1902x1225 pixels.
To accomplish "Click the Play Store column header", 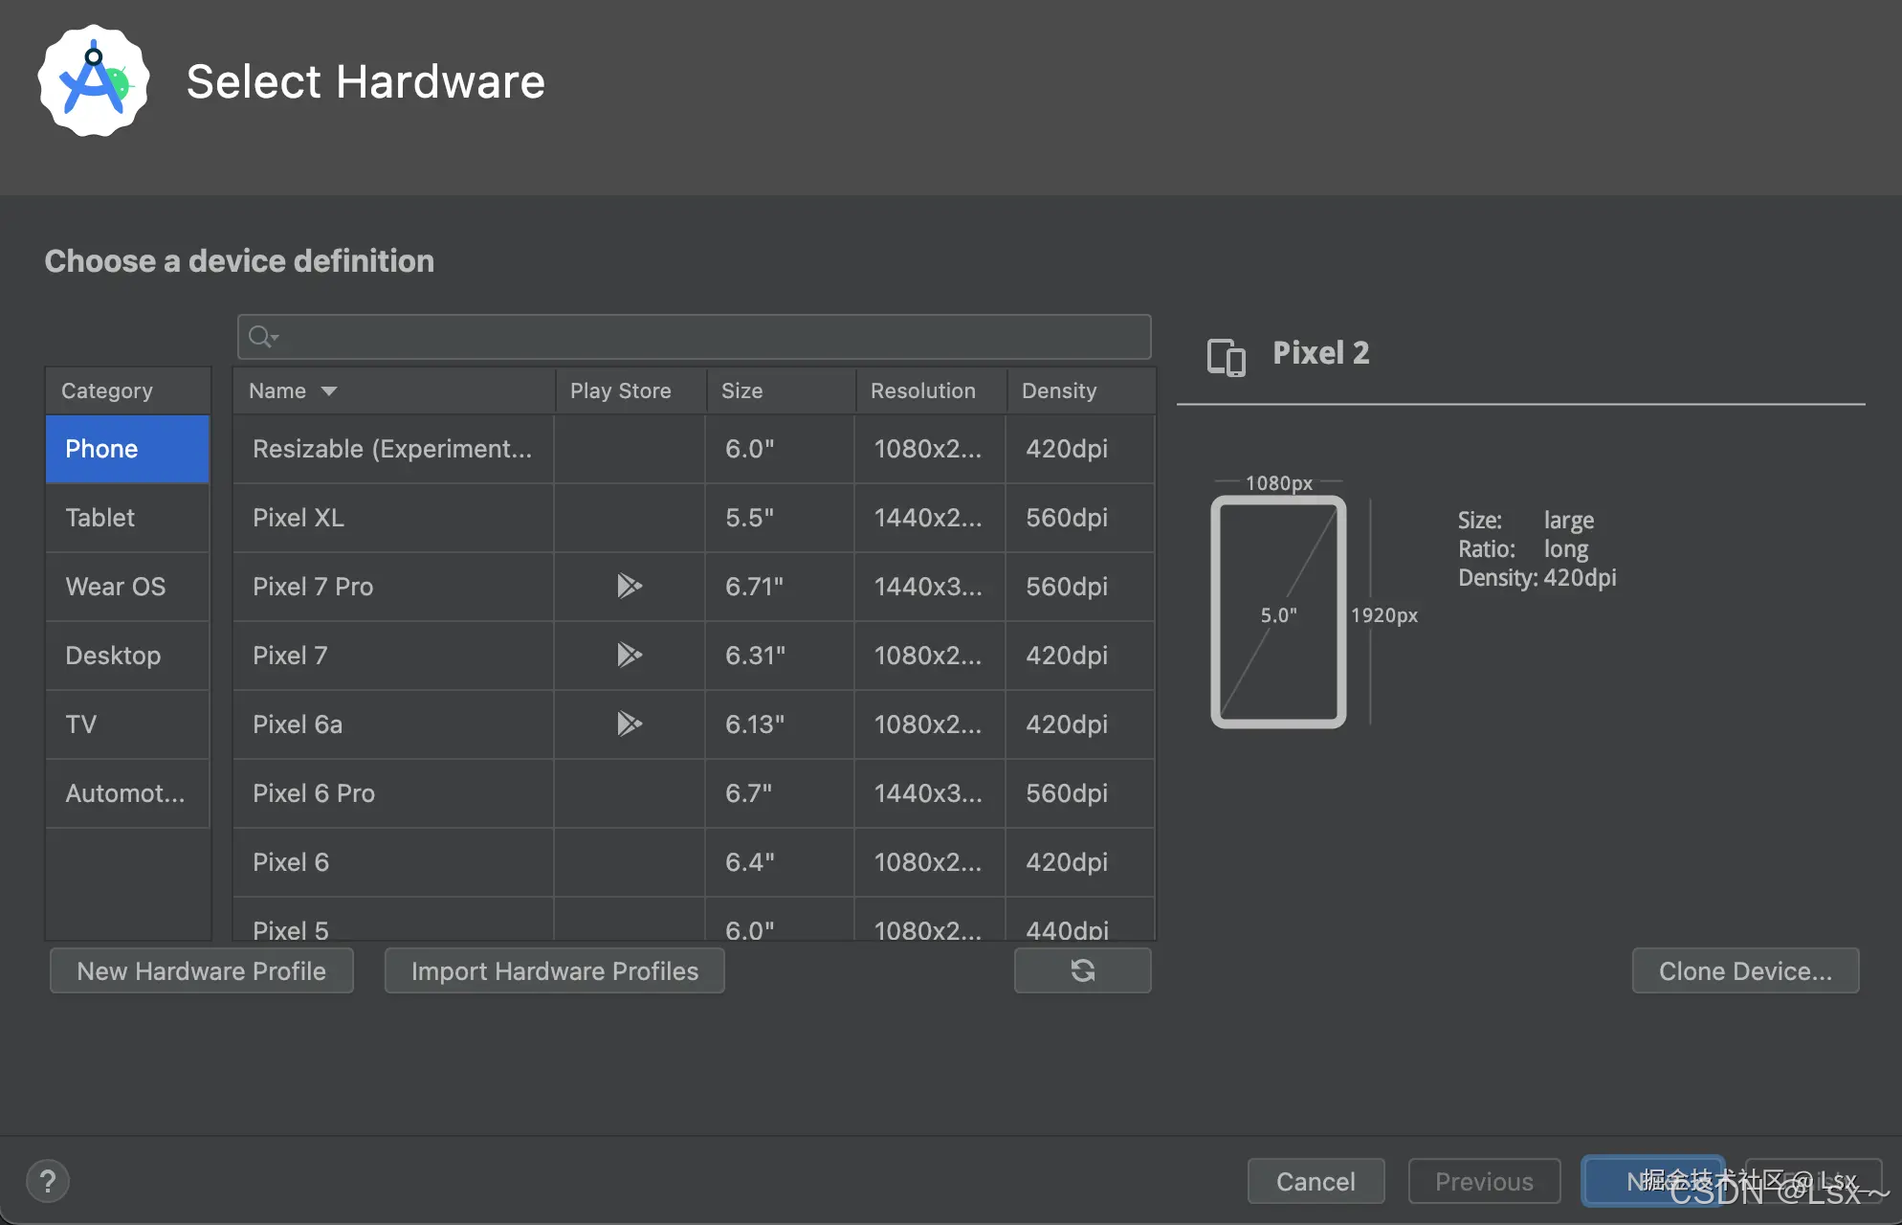I will click(630, 390).
